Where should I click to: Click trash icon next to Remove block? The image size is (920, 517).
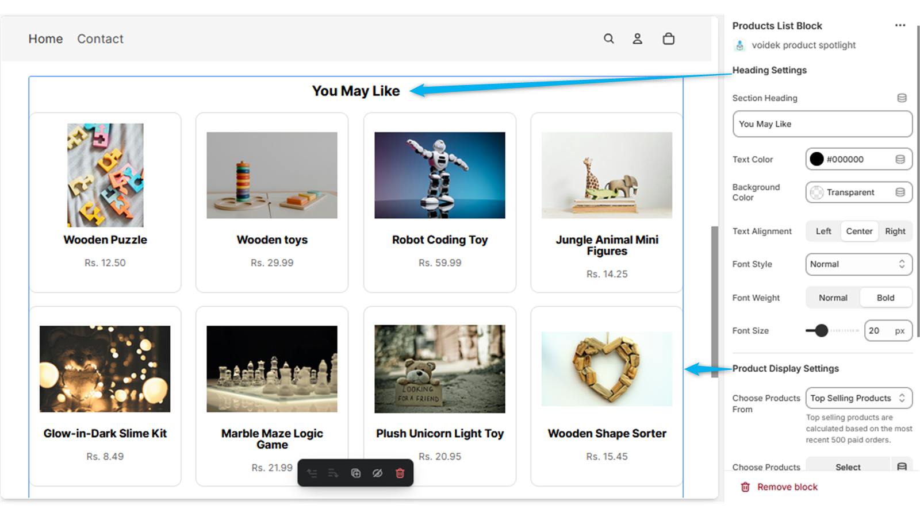click(745, 487)
